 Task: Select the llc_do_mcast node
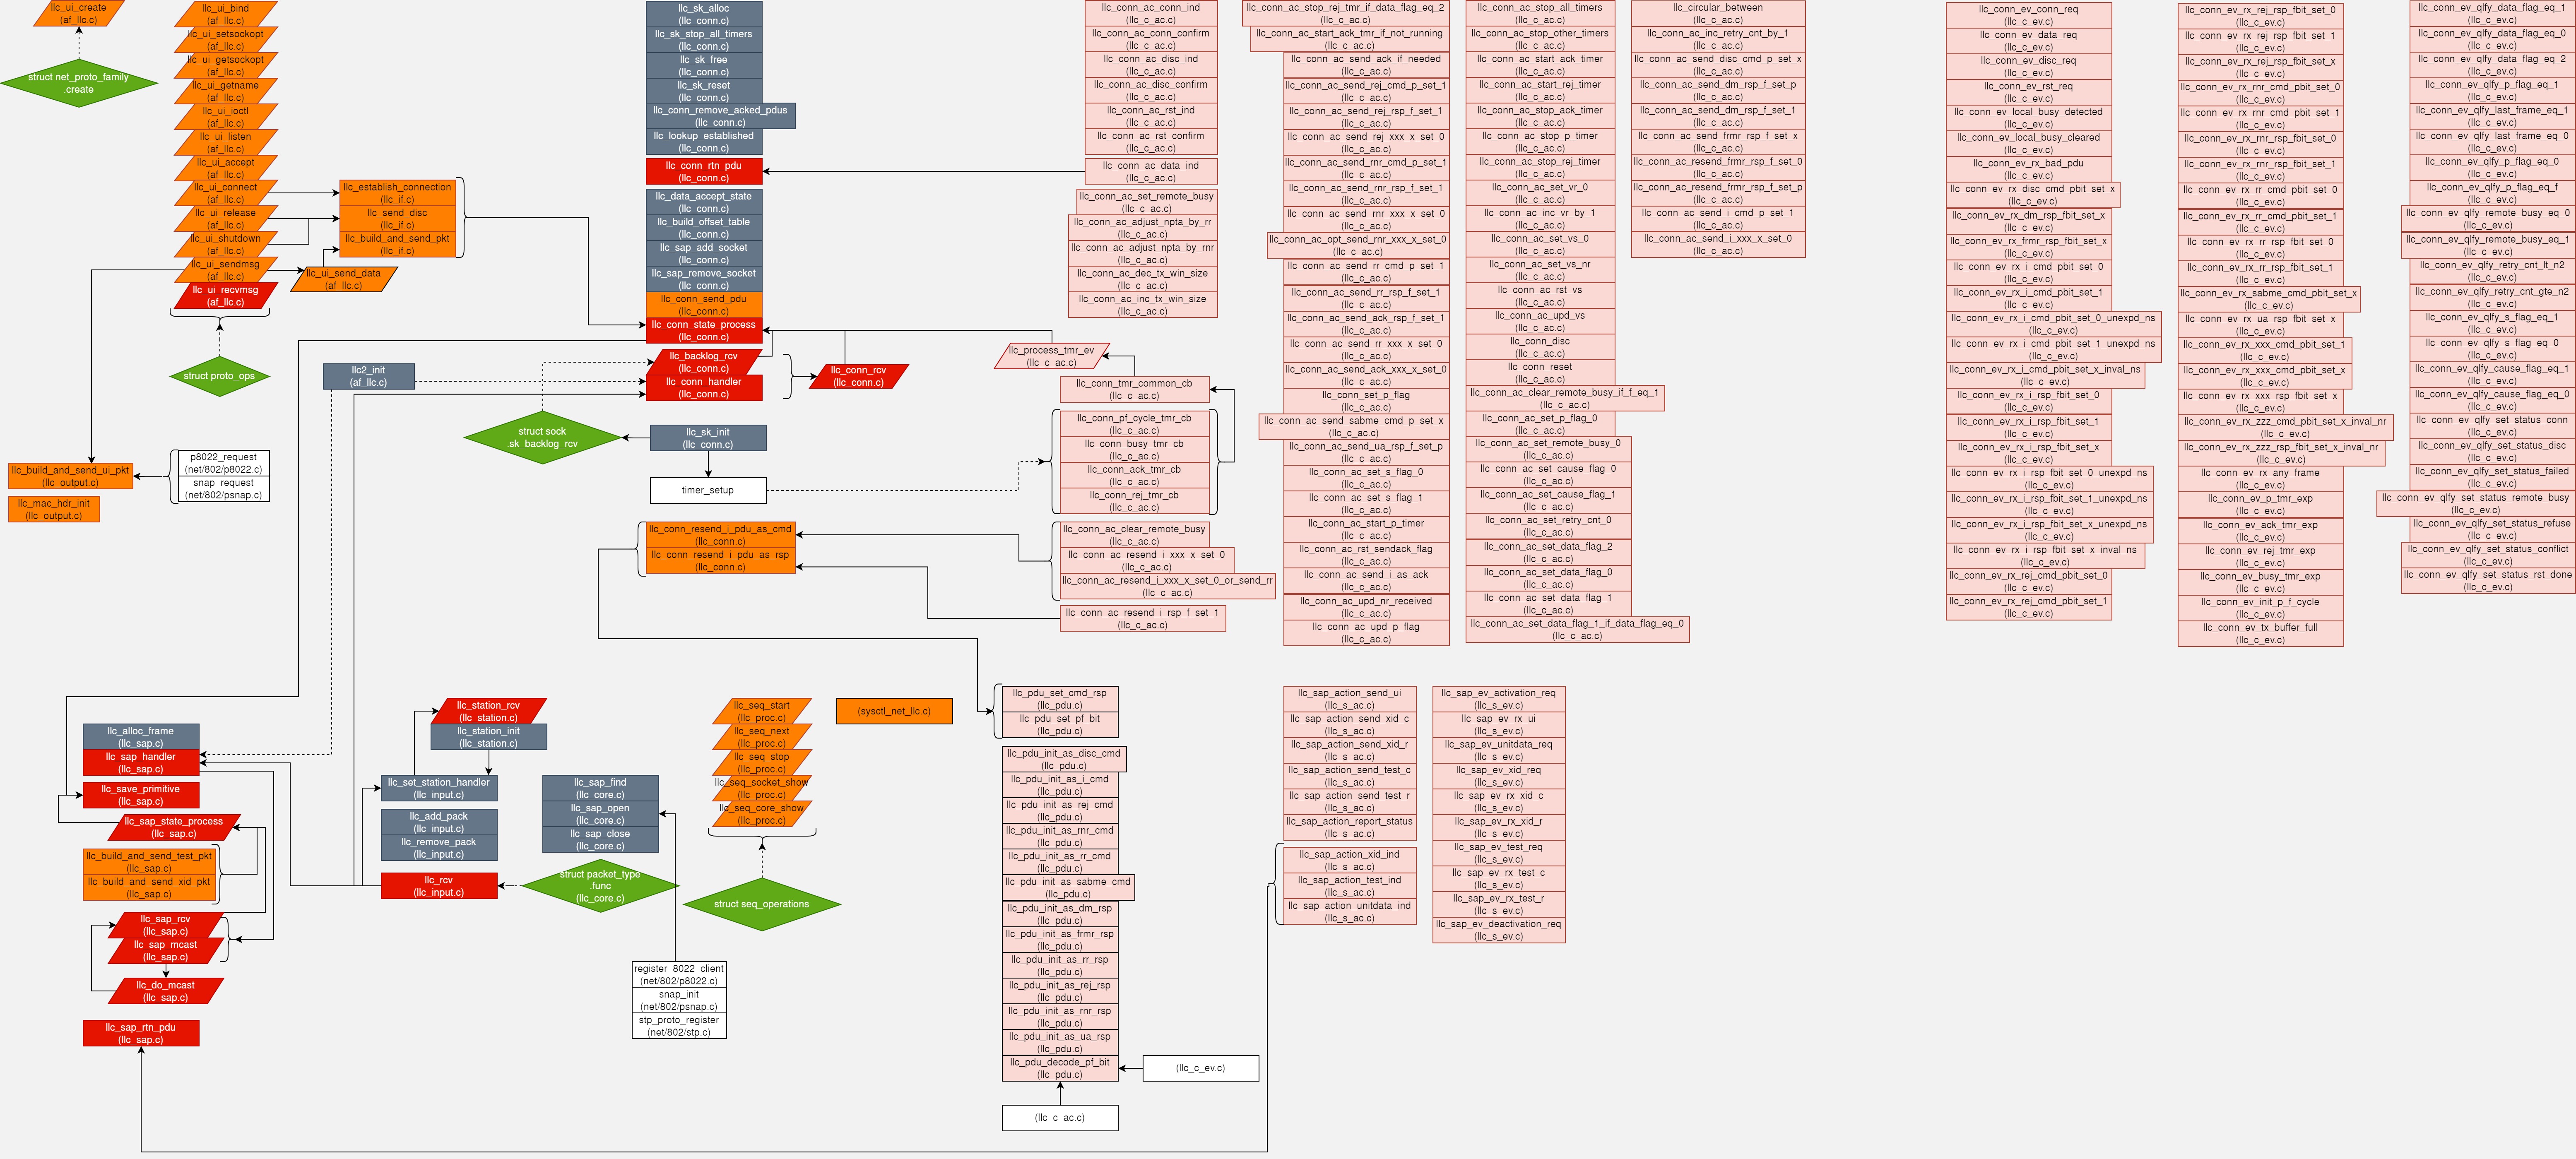click(x=166, y=991)
